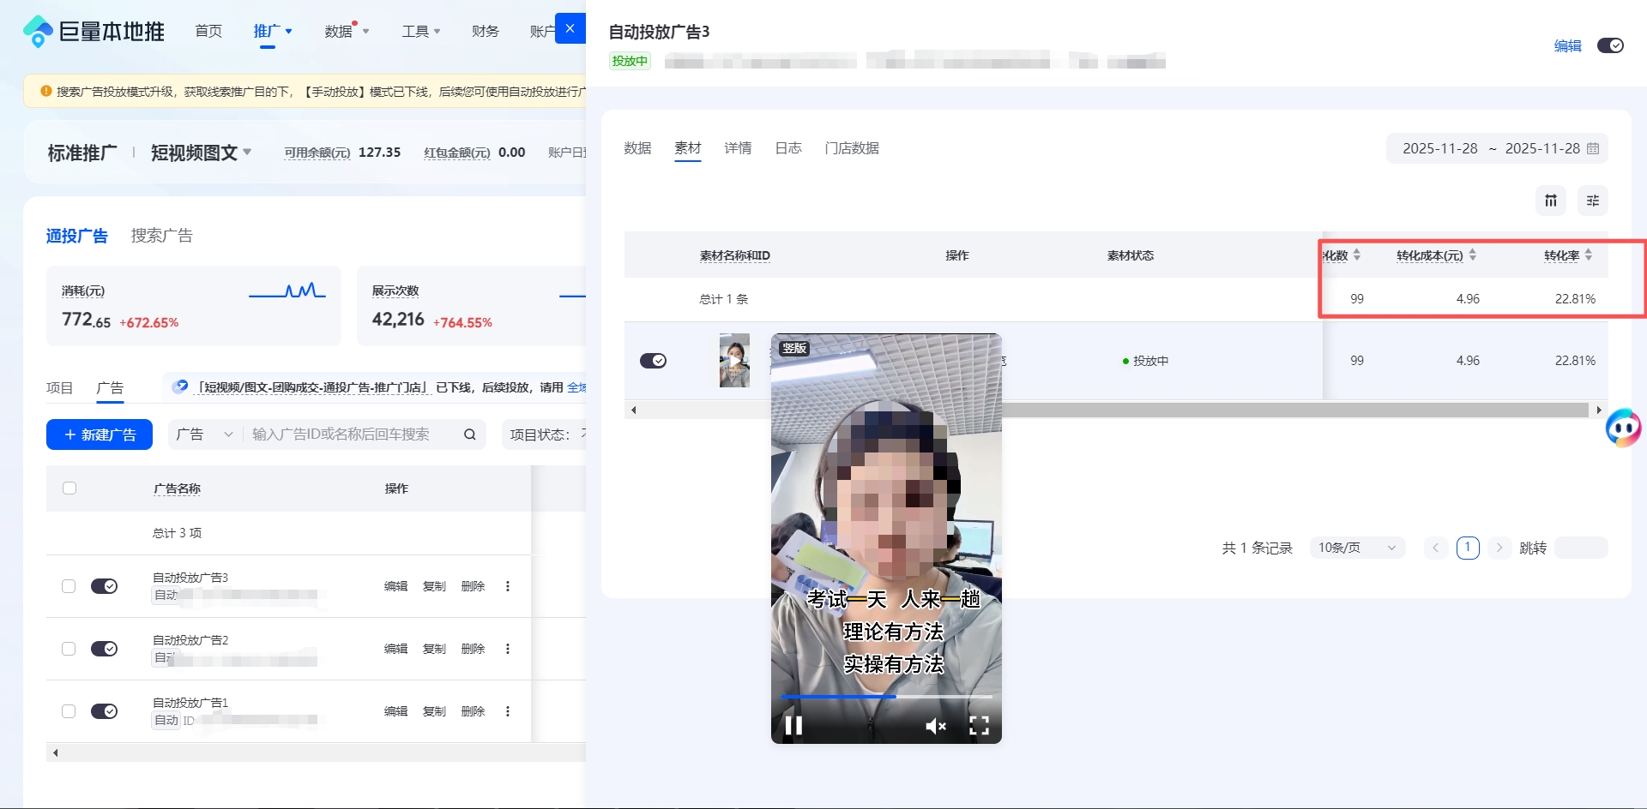Check the box for 自动投放广告2
1647x809 pixels.
(x=69, y=649)
